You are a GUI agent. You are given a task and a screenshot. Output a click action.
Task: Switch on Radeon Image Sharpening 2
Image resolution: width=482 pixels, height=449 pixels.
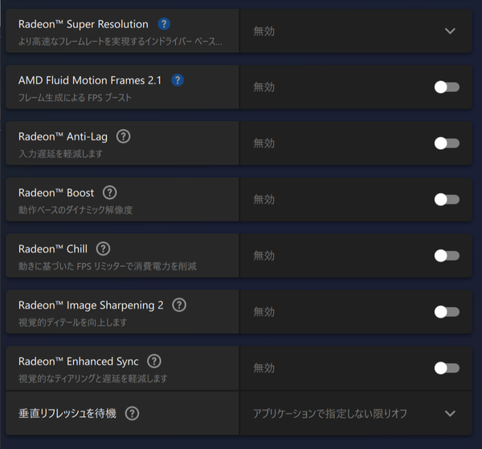[x=447, y=312]
